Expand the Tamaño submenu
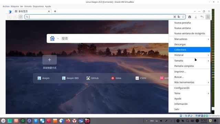220x124 pixels. click(189, 61)
